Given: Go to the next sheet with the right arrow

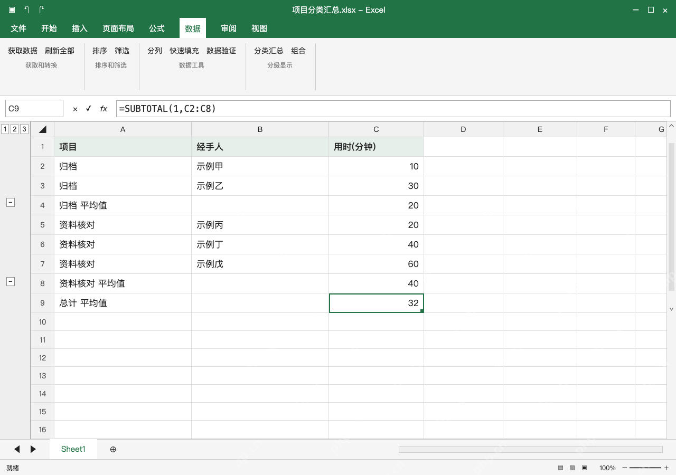Looking at the screenshot, I should click(33, 449).
